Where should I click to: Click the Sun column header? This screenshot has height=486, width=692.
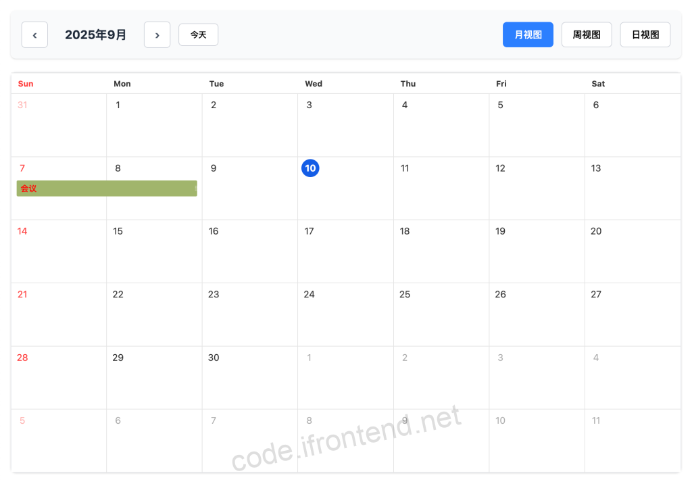click(x=25, y=83)
